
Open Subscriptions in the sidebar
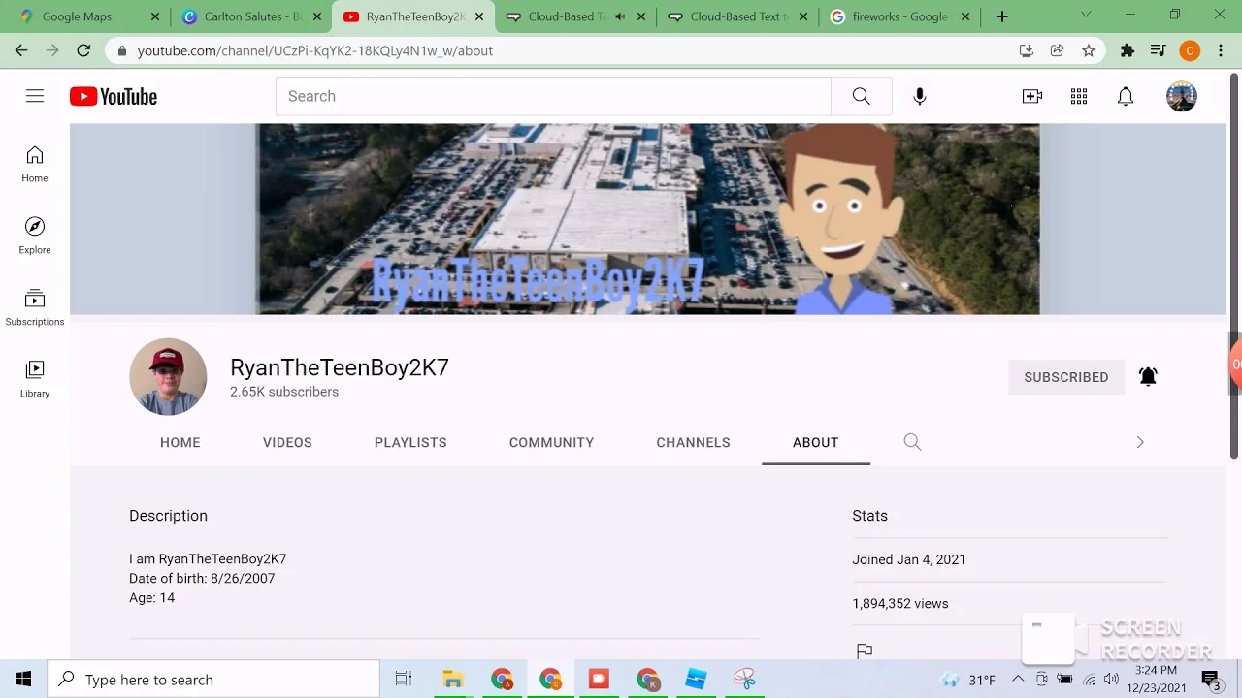coord(35,307)
